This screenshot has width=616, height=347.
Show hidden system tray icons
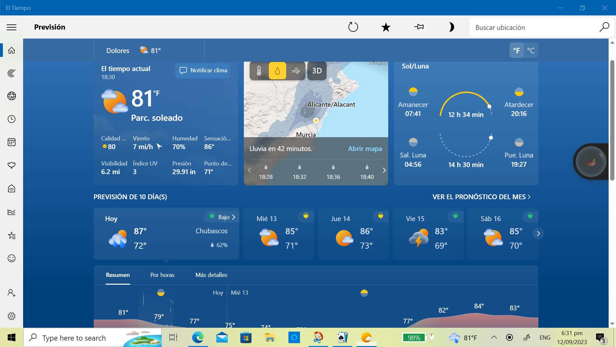tap(494, 337)
